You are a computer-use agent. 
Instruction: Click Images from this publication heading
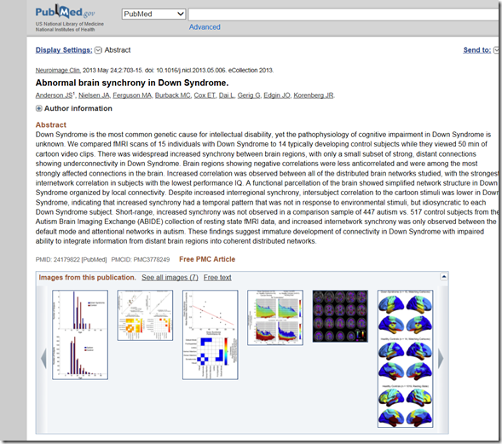click(x=88, y=278)
